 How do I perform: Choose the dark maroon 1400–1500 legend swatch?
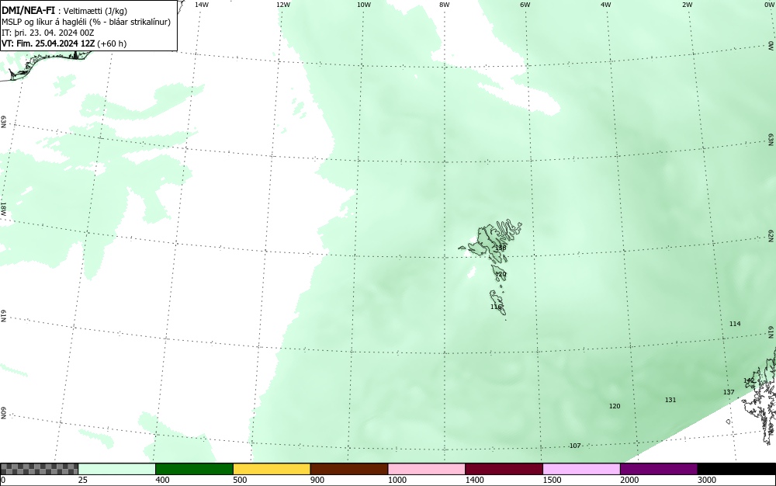(504, 469)
